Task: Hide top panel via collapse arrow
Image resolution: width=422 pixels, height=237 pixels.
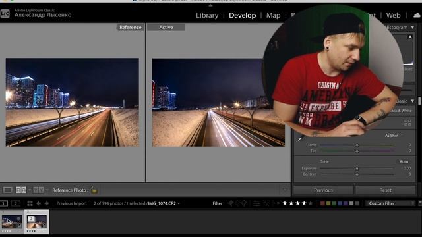Action: [210, 5]
